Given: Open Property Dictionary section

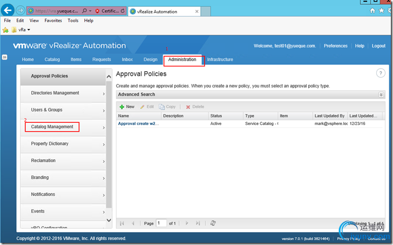Looking at the screenshot, I should [x=63, y=144].
